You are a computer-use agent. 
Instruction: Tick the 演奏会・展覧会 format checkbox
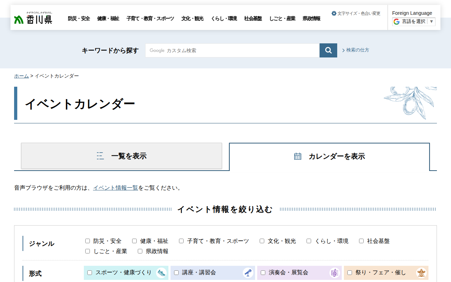(x=263, y=273)
